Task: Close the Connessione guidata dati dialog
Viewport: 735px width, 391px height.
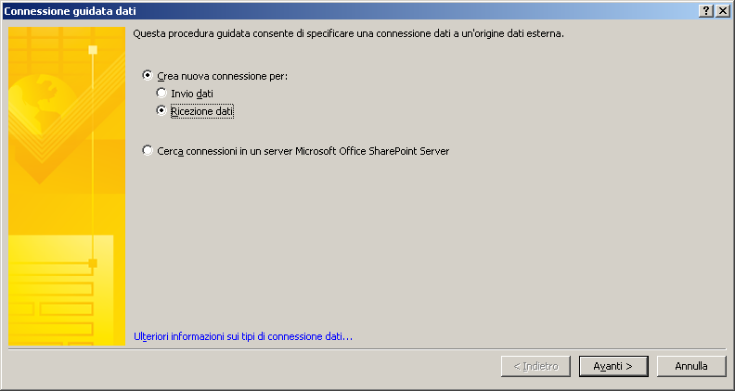Action: tap(722, 11)
